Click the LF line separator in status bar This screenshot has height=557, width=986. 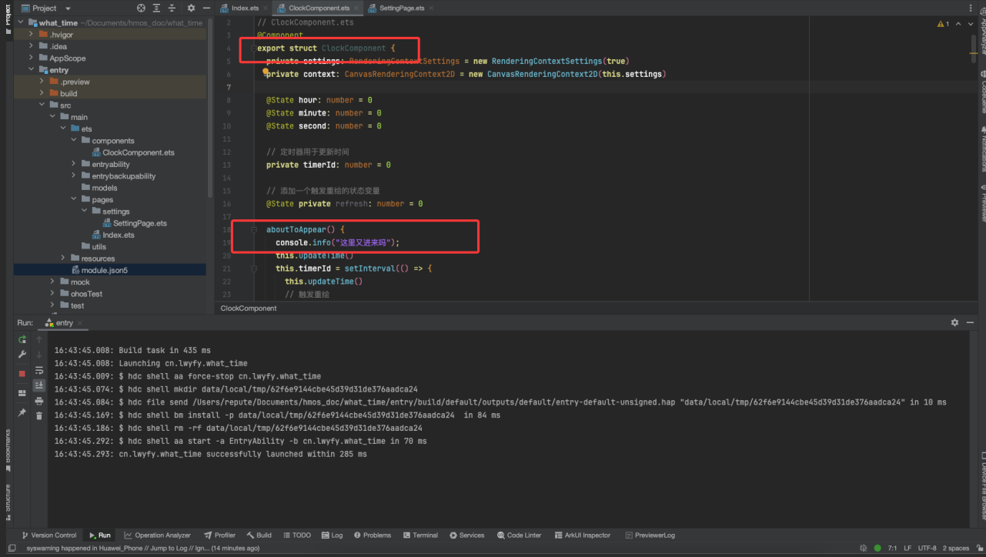point(907,549)
